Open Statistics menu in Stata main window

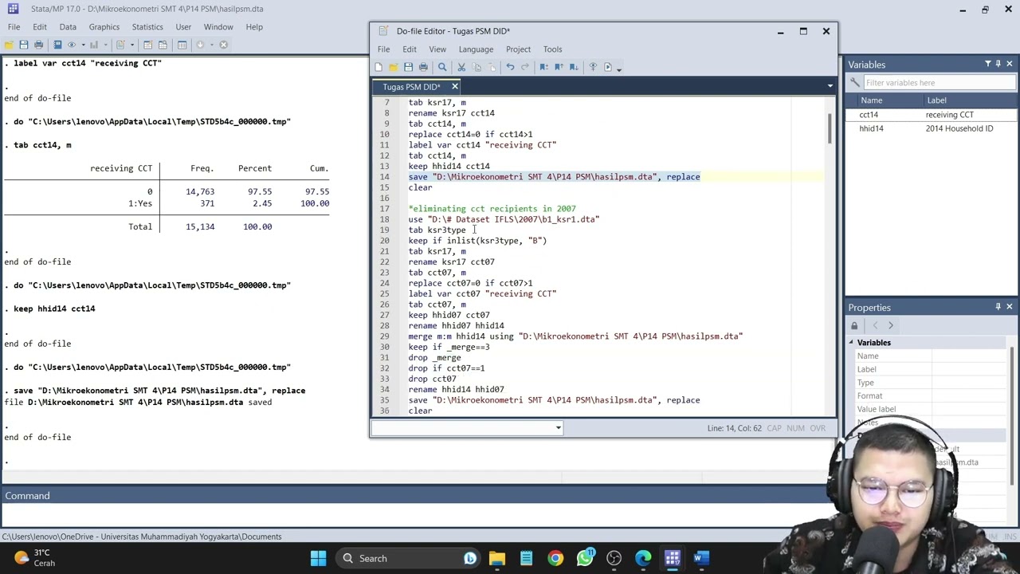point(147,27)
